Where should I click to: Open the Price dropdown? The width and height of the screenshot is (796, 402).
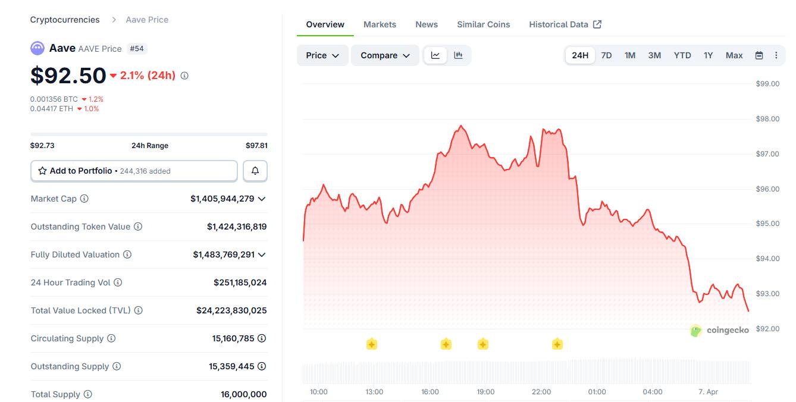tap(322, 55)
